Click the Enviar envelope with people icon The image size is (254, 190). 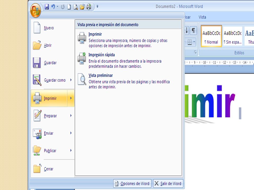tap(37, 134)
